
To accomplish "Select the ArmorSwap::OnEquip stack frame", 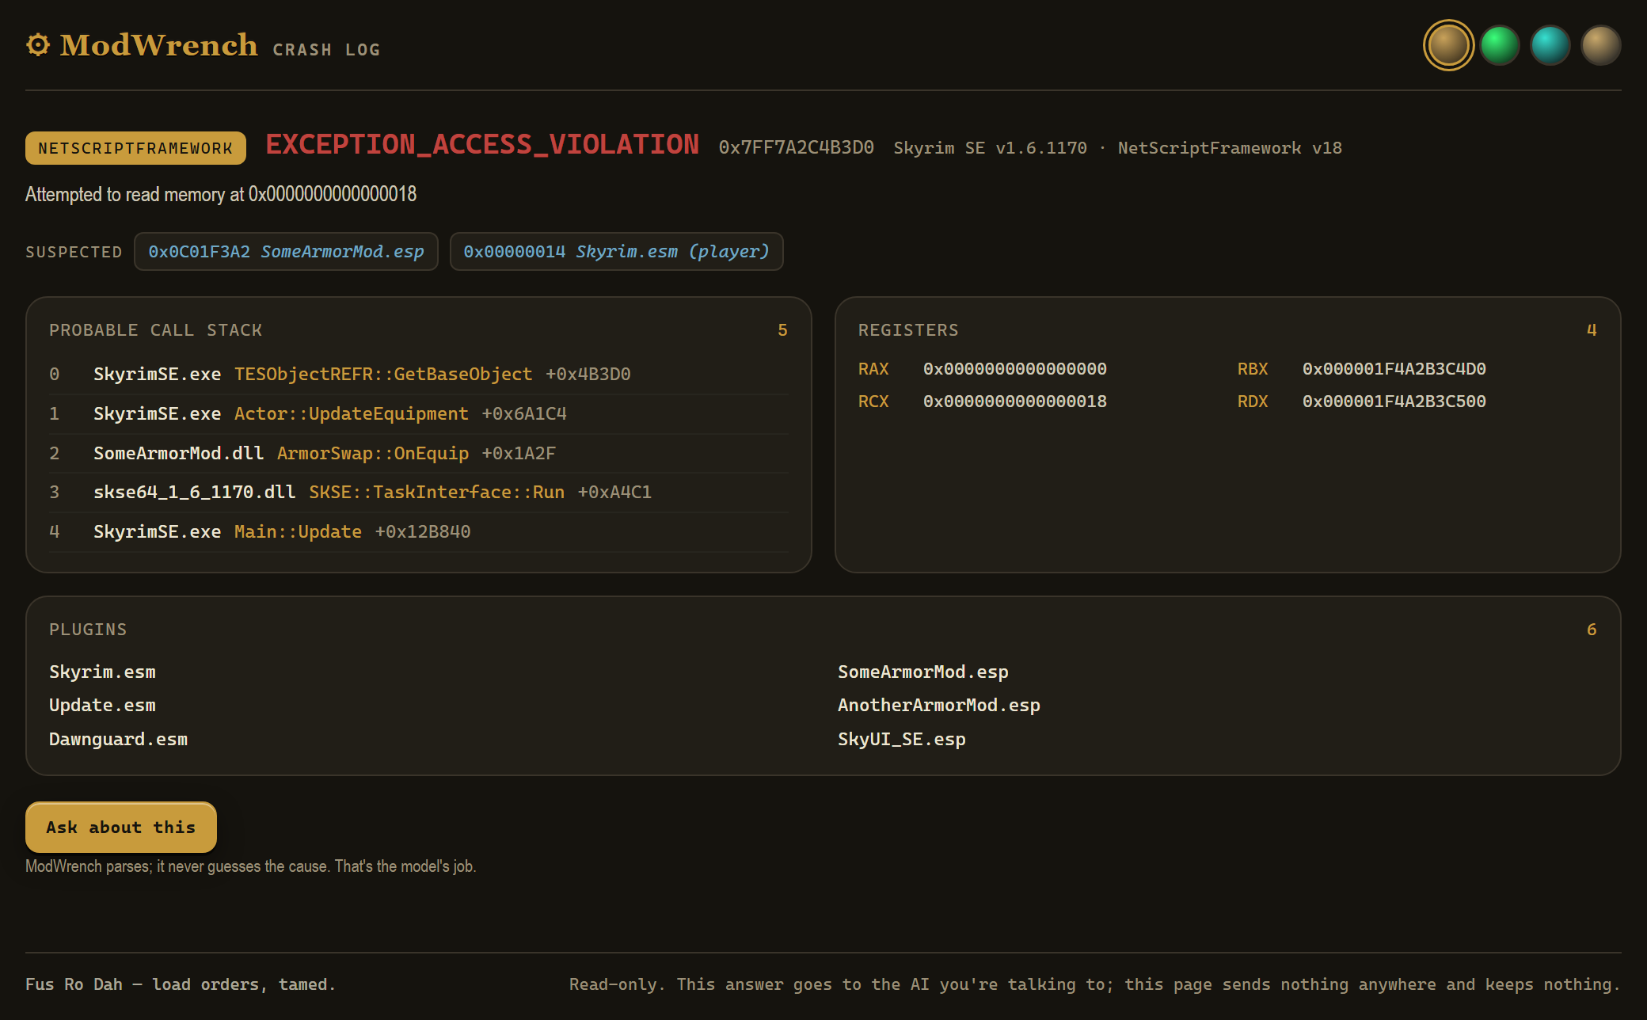I will [x=419, y=453].
